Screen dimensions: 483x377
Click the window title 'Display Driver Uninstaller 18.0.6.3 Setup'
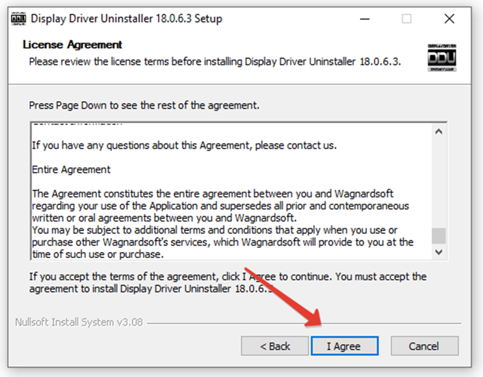point(127,18)
